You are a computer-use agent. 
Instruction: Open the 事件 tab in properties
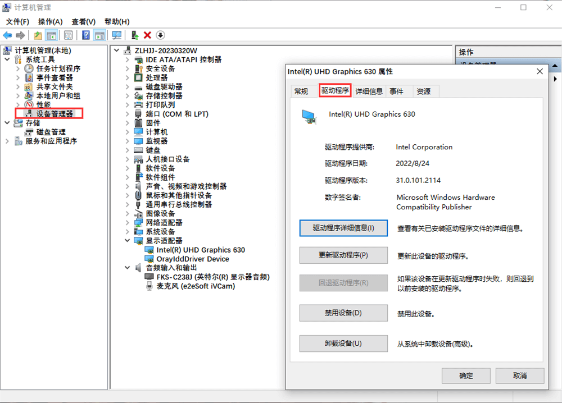click(396, 91)
